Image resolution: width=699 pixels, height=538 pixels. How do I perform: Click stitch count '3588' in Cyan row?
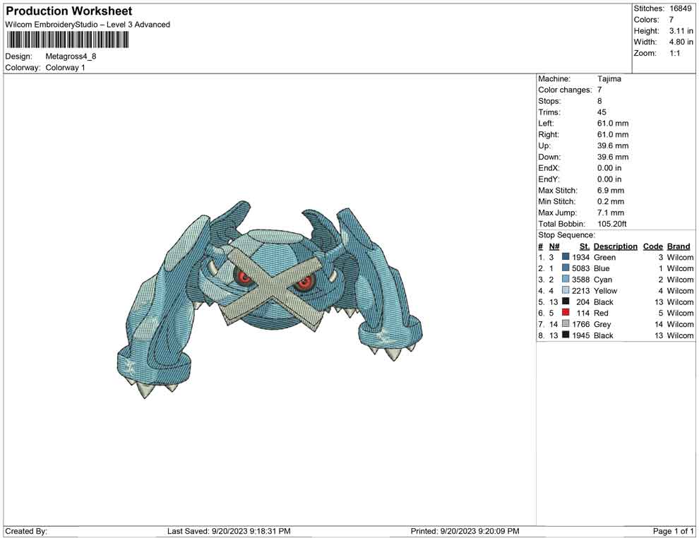click(x=581, y=280)
